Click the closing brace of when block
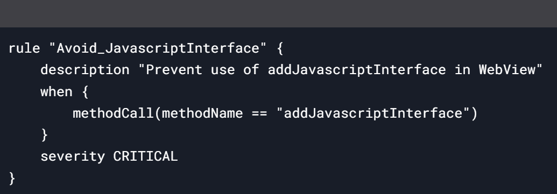557x194 pixels. point(45,135)
